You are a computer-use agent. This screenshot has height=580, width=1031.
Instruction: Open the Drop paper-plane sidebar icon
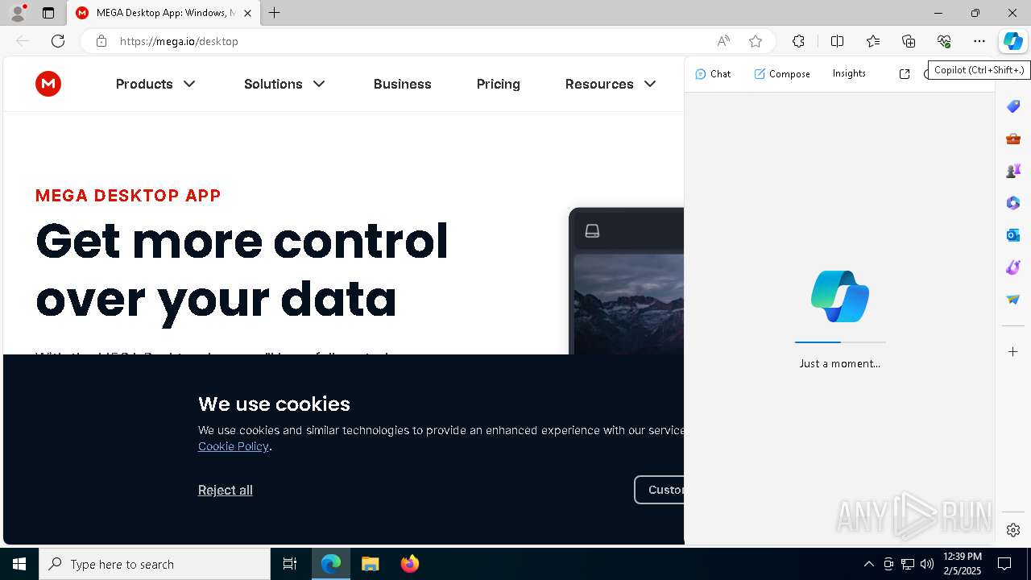[1013, 300]
